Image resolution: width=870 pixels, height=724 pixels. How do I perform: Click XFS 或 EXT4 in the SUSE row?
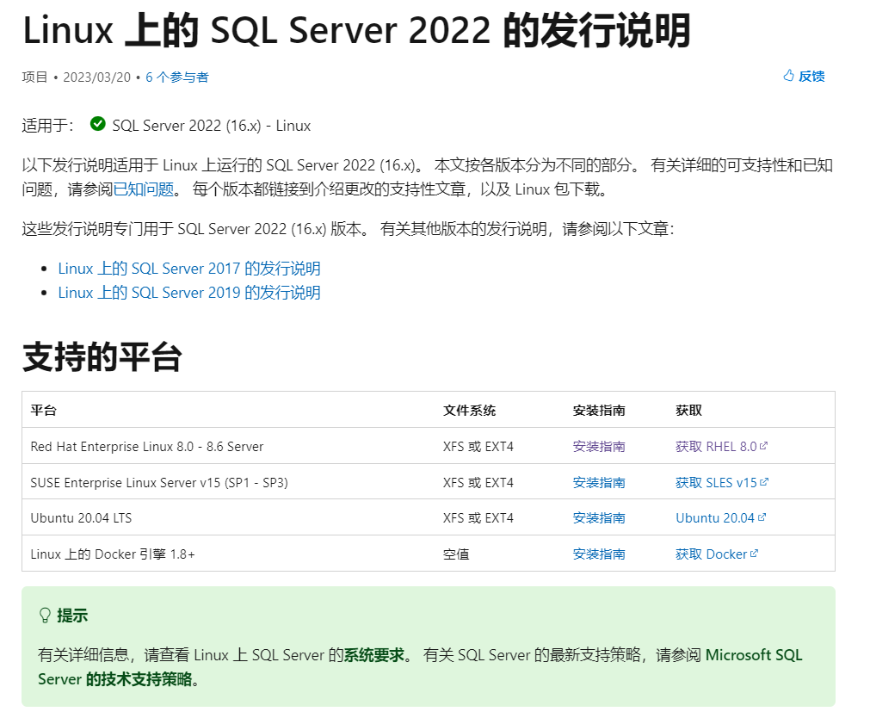coord(478,482)
